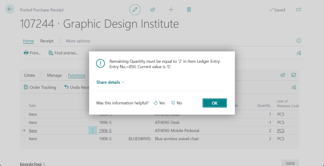Image resolution: width=324 pixels, height=166 pixels.
Task: Expand the Invoicing section
Action: click(33, 164)
